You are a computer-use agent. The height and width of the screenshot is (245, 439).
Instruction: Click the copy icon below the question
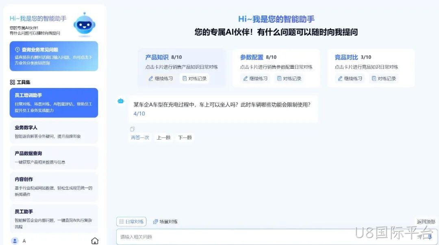132,129
